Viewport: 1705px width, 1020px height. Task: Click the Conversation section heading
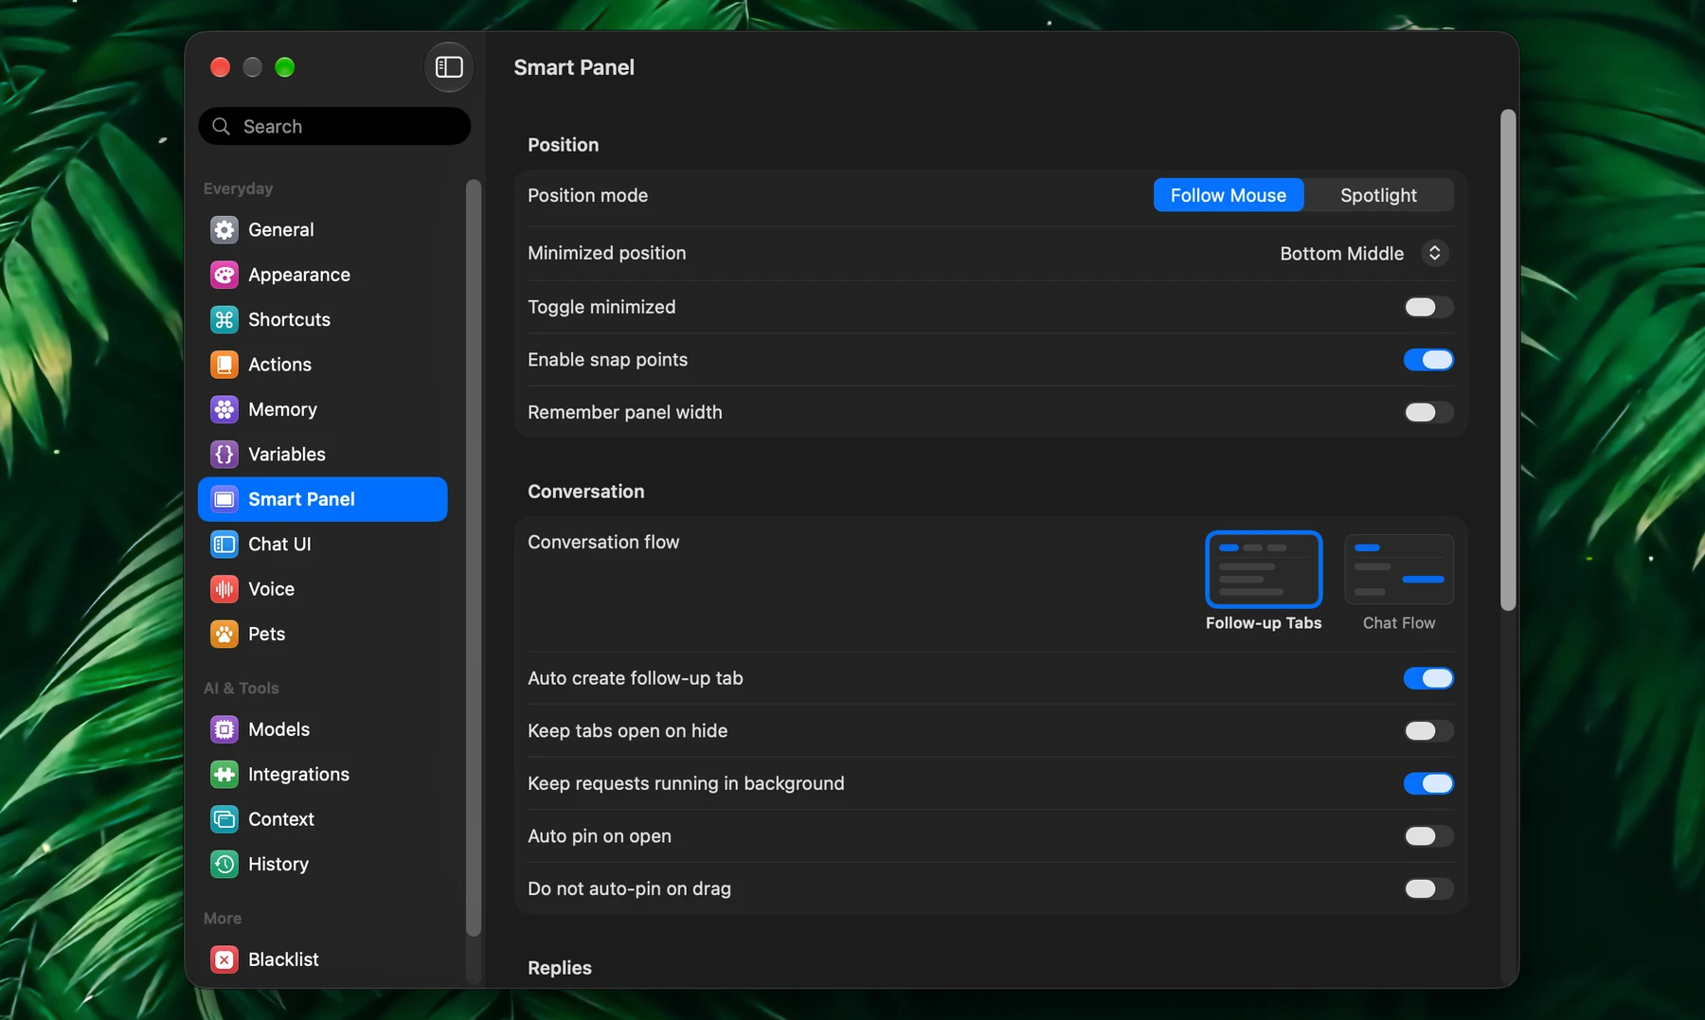pos(586,492)
